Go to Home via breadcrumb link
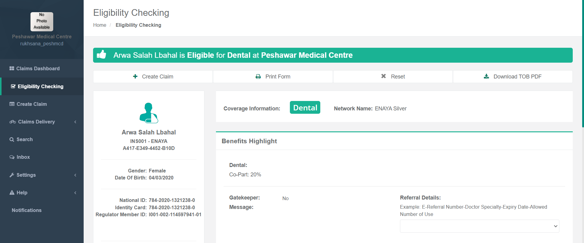The image size is (584, 243). (x=99, y=25)
